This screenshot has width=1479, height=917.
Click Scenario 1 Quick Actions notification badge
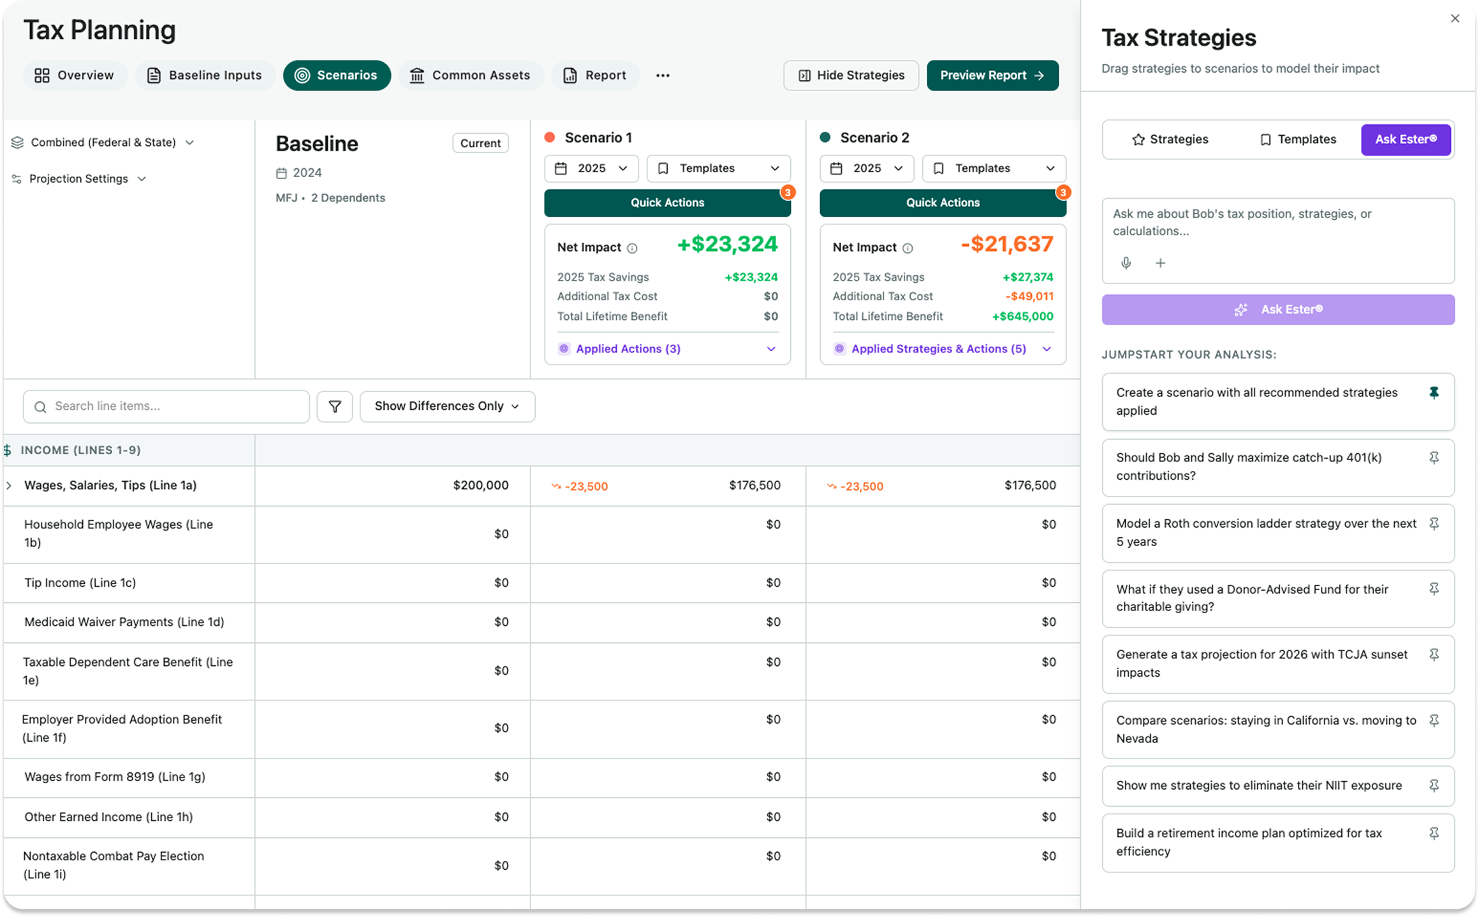click(788, 192)
